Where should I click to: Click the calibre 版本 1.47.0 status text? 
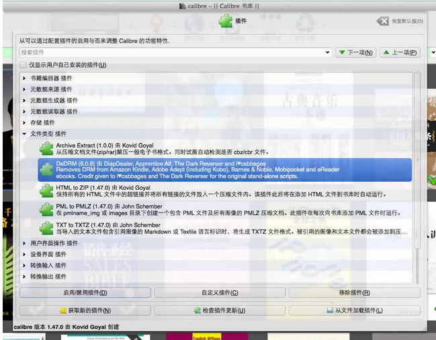pos(67,327)
